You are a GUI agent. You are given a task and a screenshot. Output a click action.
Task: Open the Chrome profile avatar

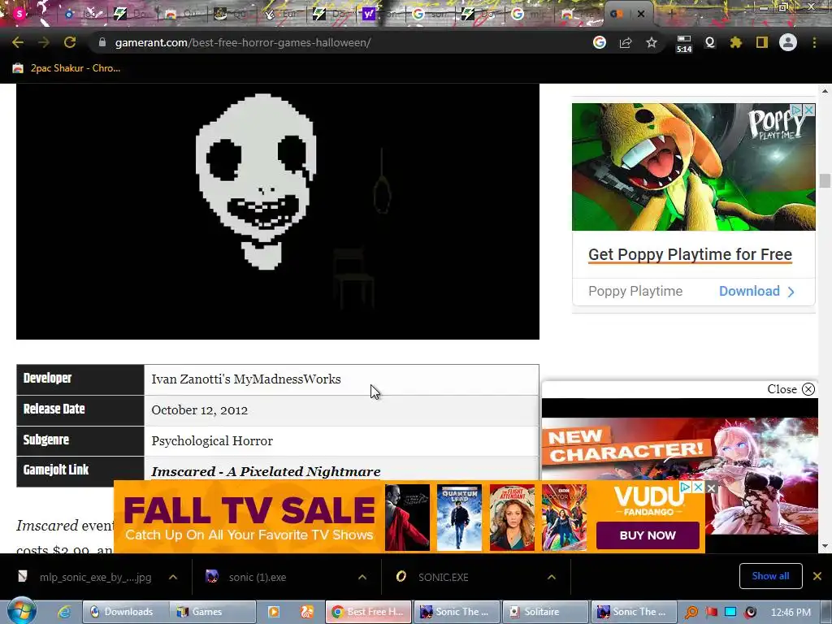tap(788, 42)
